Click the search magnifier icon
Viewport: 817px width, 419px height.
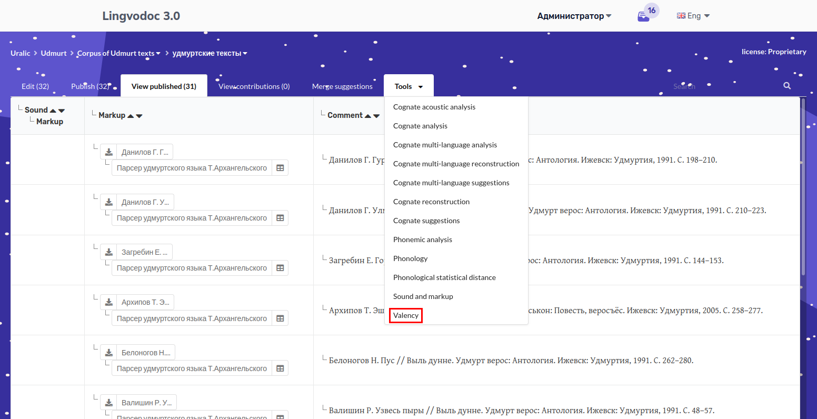click(787, 86)
